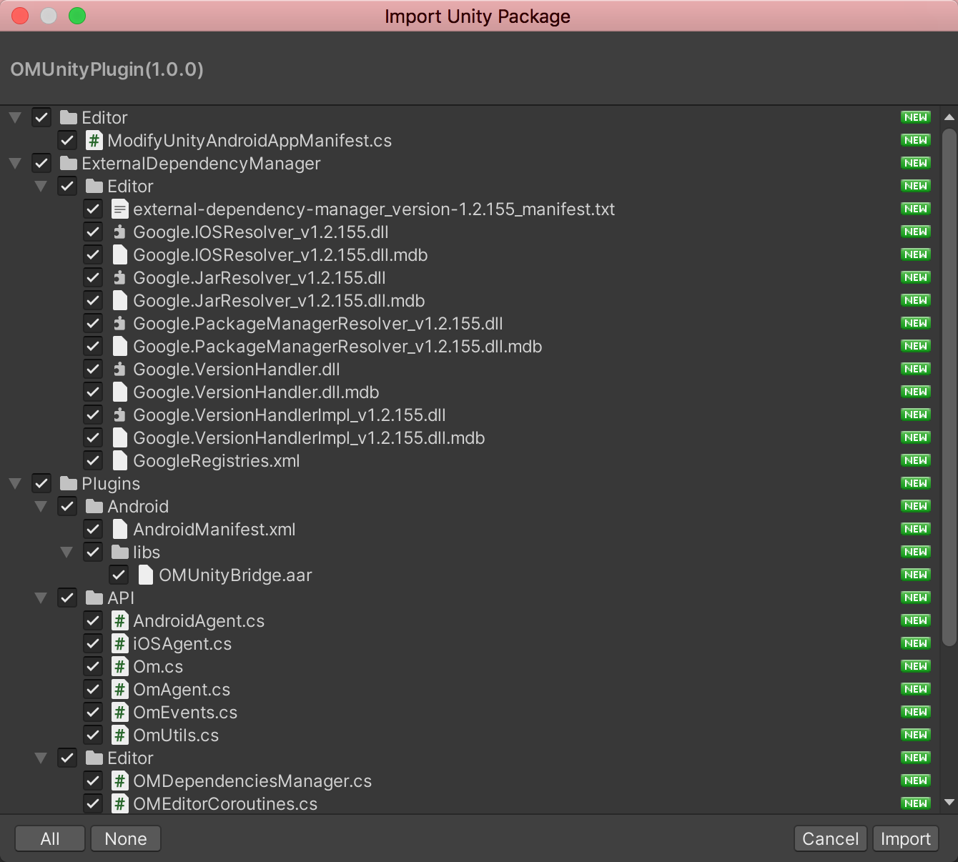Viewport: 958px width, 862px height.
Task: Uncheck ModifyUnityAndroidAppManifest.cs checkbox
Action: (67, 141)
